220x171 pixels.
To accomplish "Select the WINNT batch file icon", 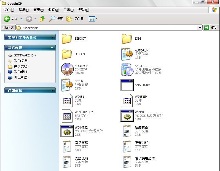I will pyautogui.click(x=127, y=116).
